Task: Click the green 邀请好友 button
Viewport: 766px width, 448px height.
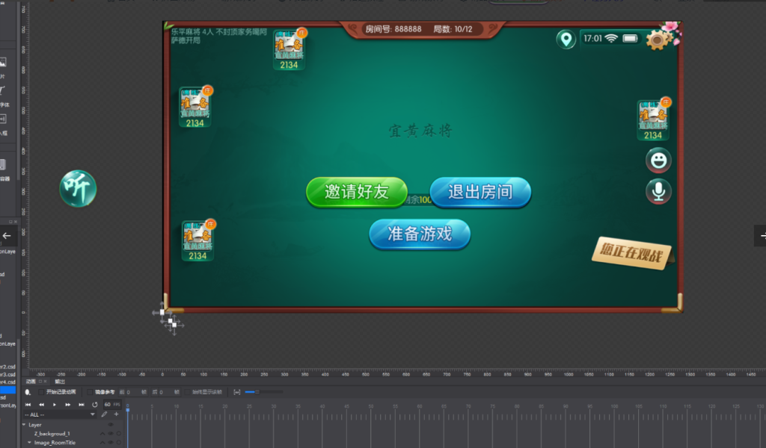Action: tap(357, 192)
